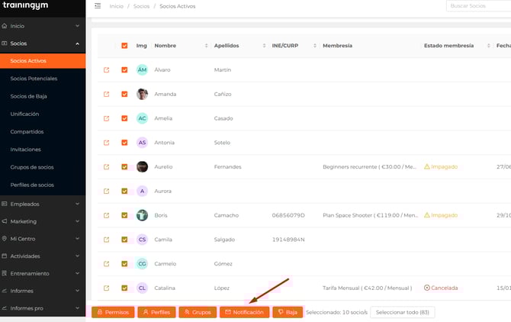Click the CS avatar for Camila

pyautogui.click(x=142, y=240)
